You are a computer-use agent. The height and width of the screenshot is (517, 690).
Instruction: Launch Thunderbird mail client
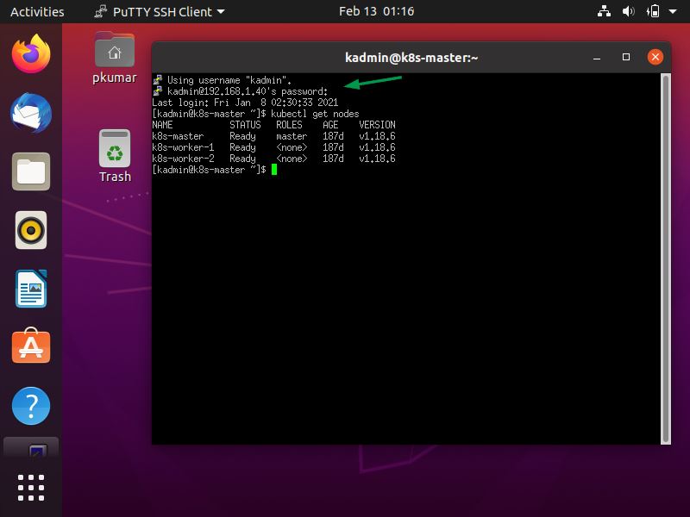coord(31,113)
